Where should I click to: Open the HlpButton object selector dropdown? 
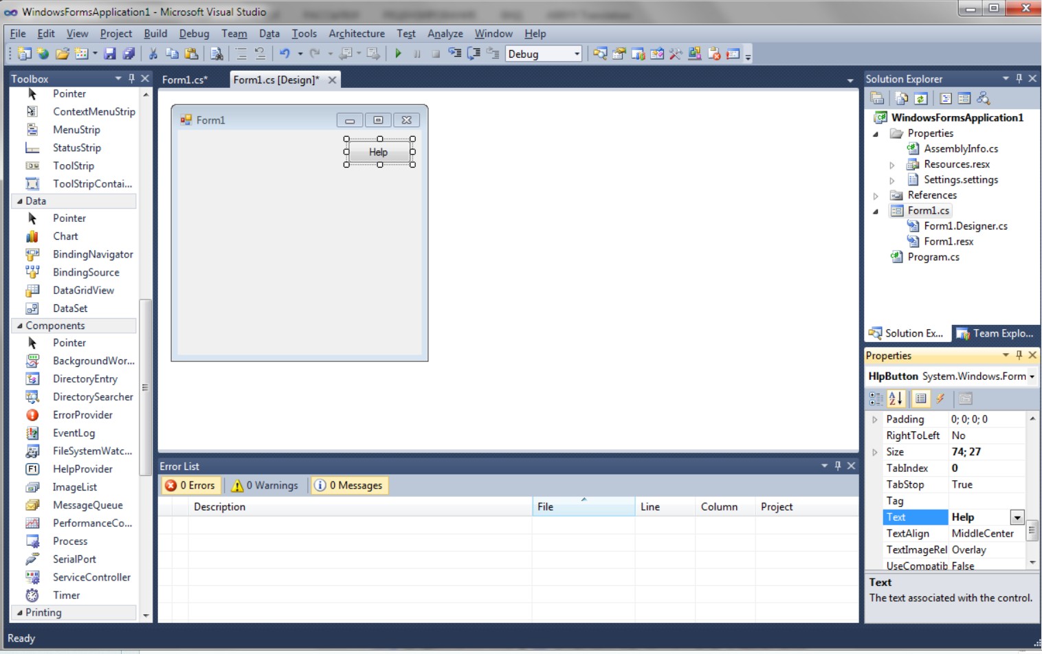click(x=1032, y=376)
